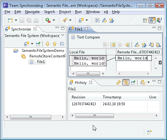The height and width of the screenshot is (140, 167).
Task: Select Previous Change in Text Compare toolbar
Action: [x=158, y=45]
